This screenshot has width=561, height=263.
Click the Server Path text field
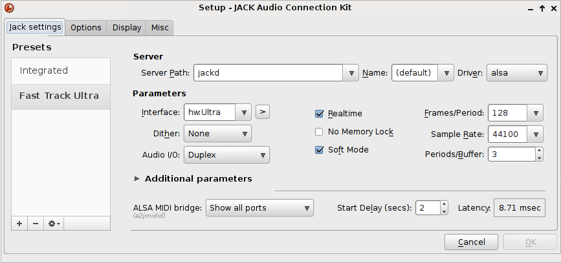(x=269, y=73)
